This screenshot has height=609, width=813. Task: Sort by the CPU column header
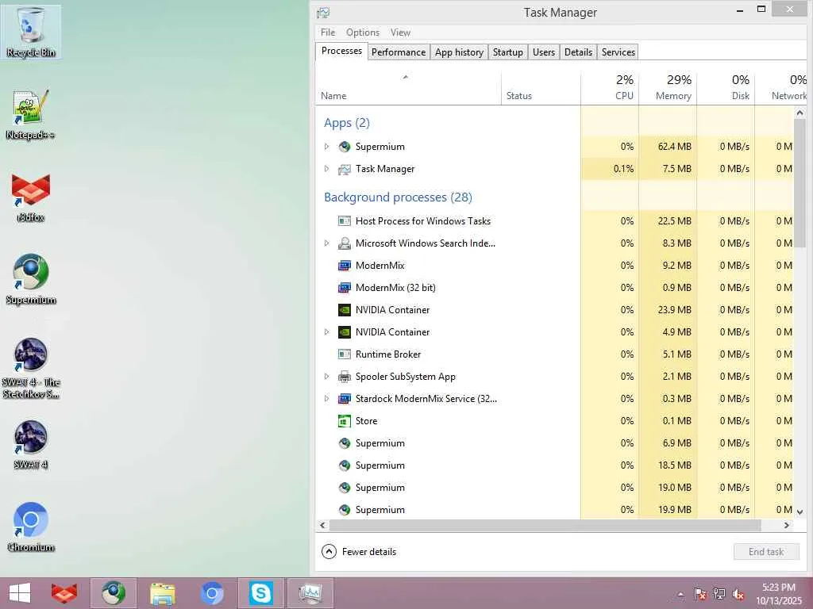click(x=610, y=89)
